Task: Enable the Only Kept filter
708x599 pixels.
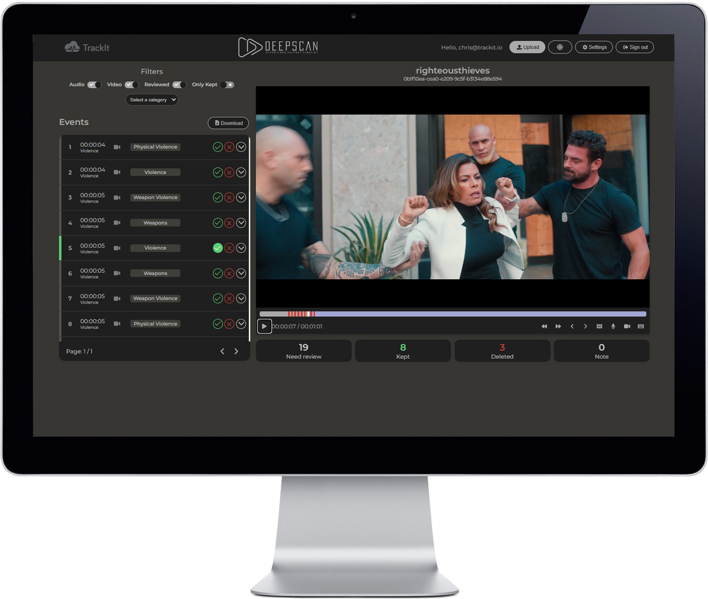Action: point(227,85)
